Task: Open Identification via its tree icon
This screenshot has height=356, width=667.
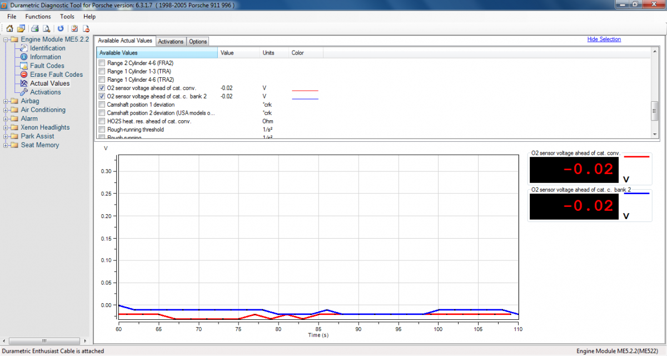Action: pos(24,48)
